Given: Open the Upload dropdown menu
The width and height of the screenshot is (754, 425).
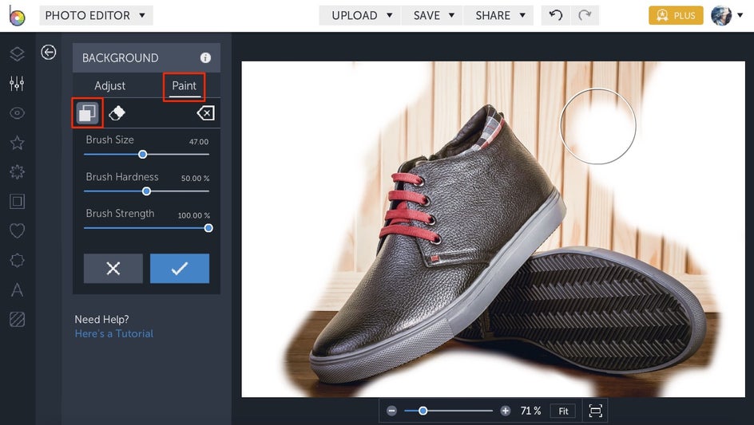Looking at the screenshot, I should click(x=360, y=15).
